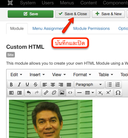Remove link with unlink icon
Screen dimensions: 128x138
click(x=54, y=93)
